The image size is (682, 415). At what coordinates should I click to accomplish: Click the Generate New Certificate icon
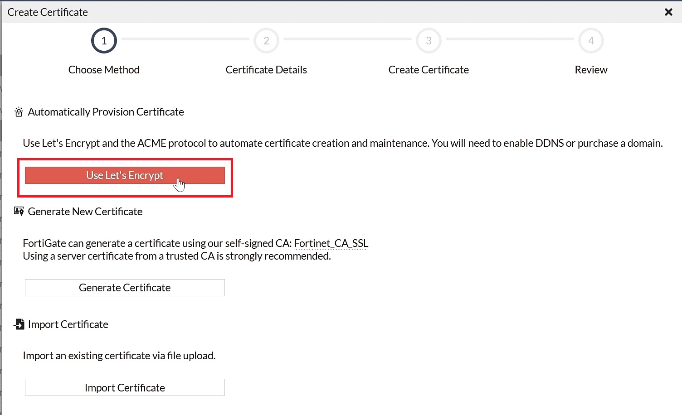pyautogui.click(x=19, y=212)
